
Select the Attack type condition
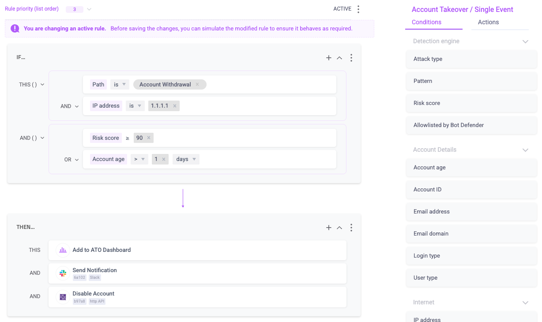click(x=471, y=59)
